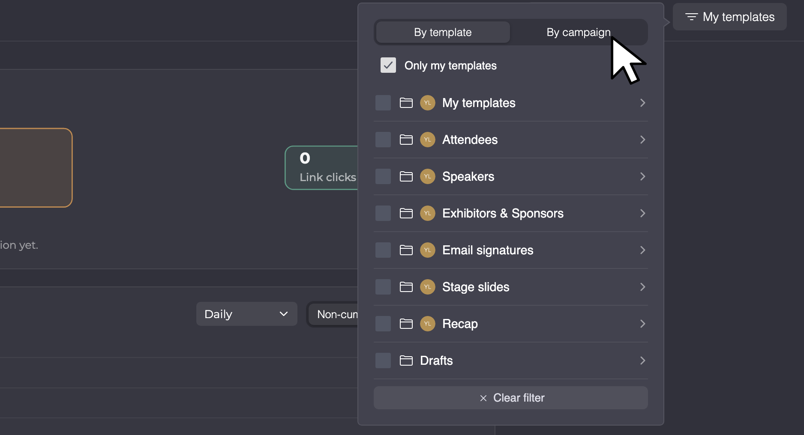Click YL avatar in Email signatures row
Image resolution: width=804 pixels, height=435 pixels.
click(428, 250)
